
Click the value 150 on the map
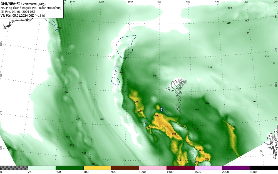[229, 23]
